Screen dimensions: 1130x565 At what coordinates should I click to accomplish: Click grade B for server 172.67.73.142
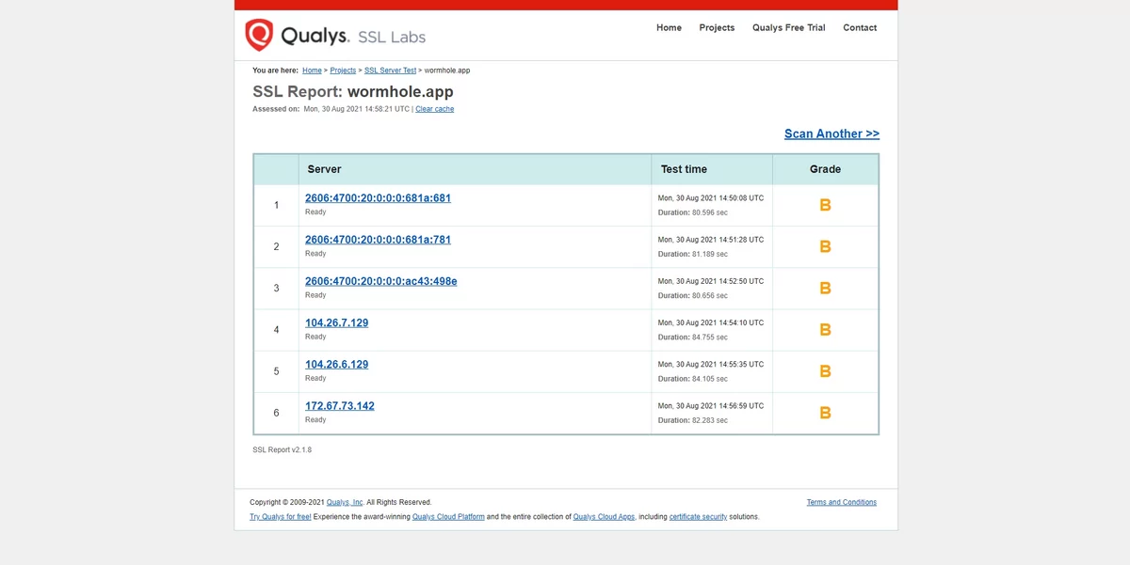coord(825,413)
